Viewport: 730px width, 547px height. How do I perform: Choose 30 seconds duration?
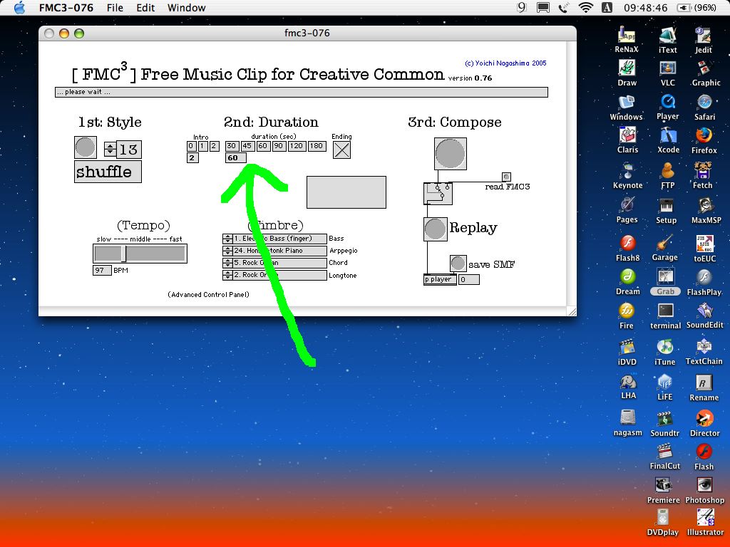232,146
